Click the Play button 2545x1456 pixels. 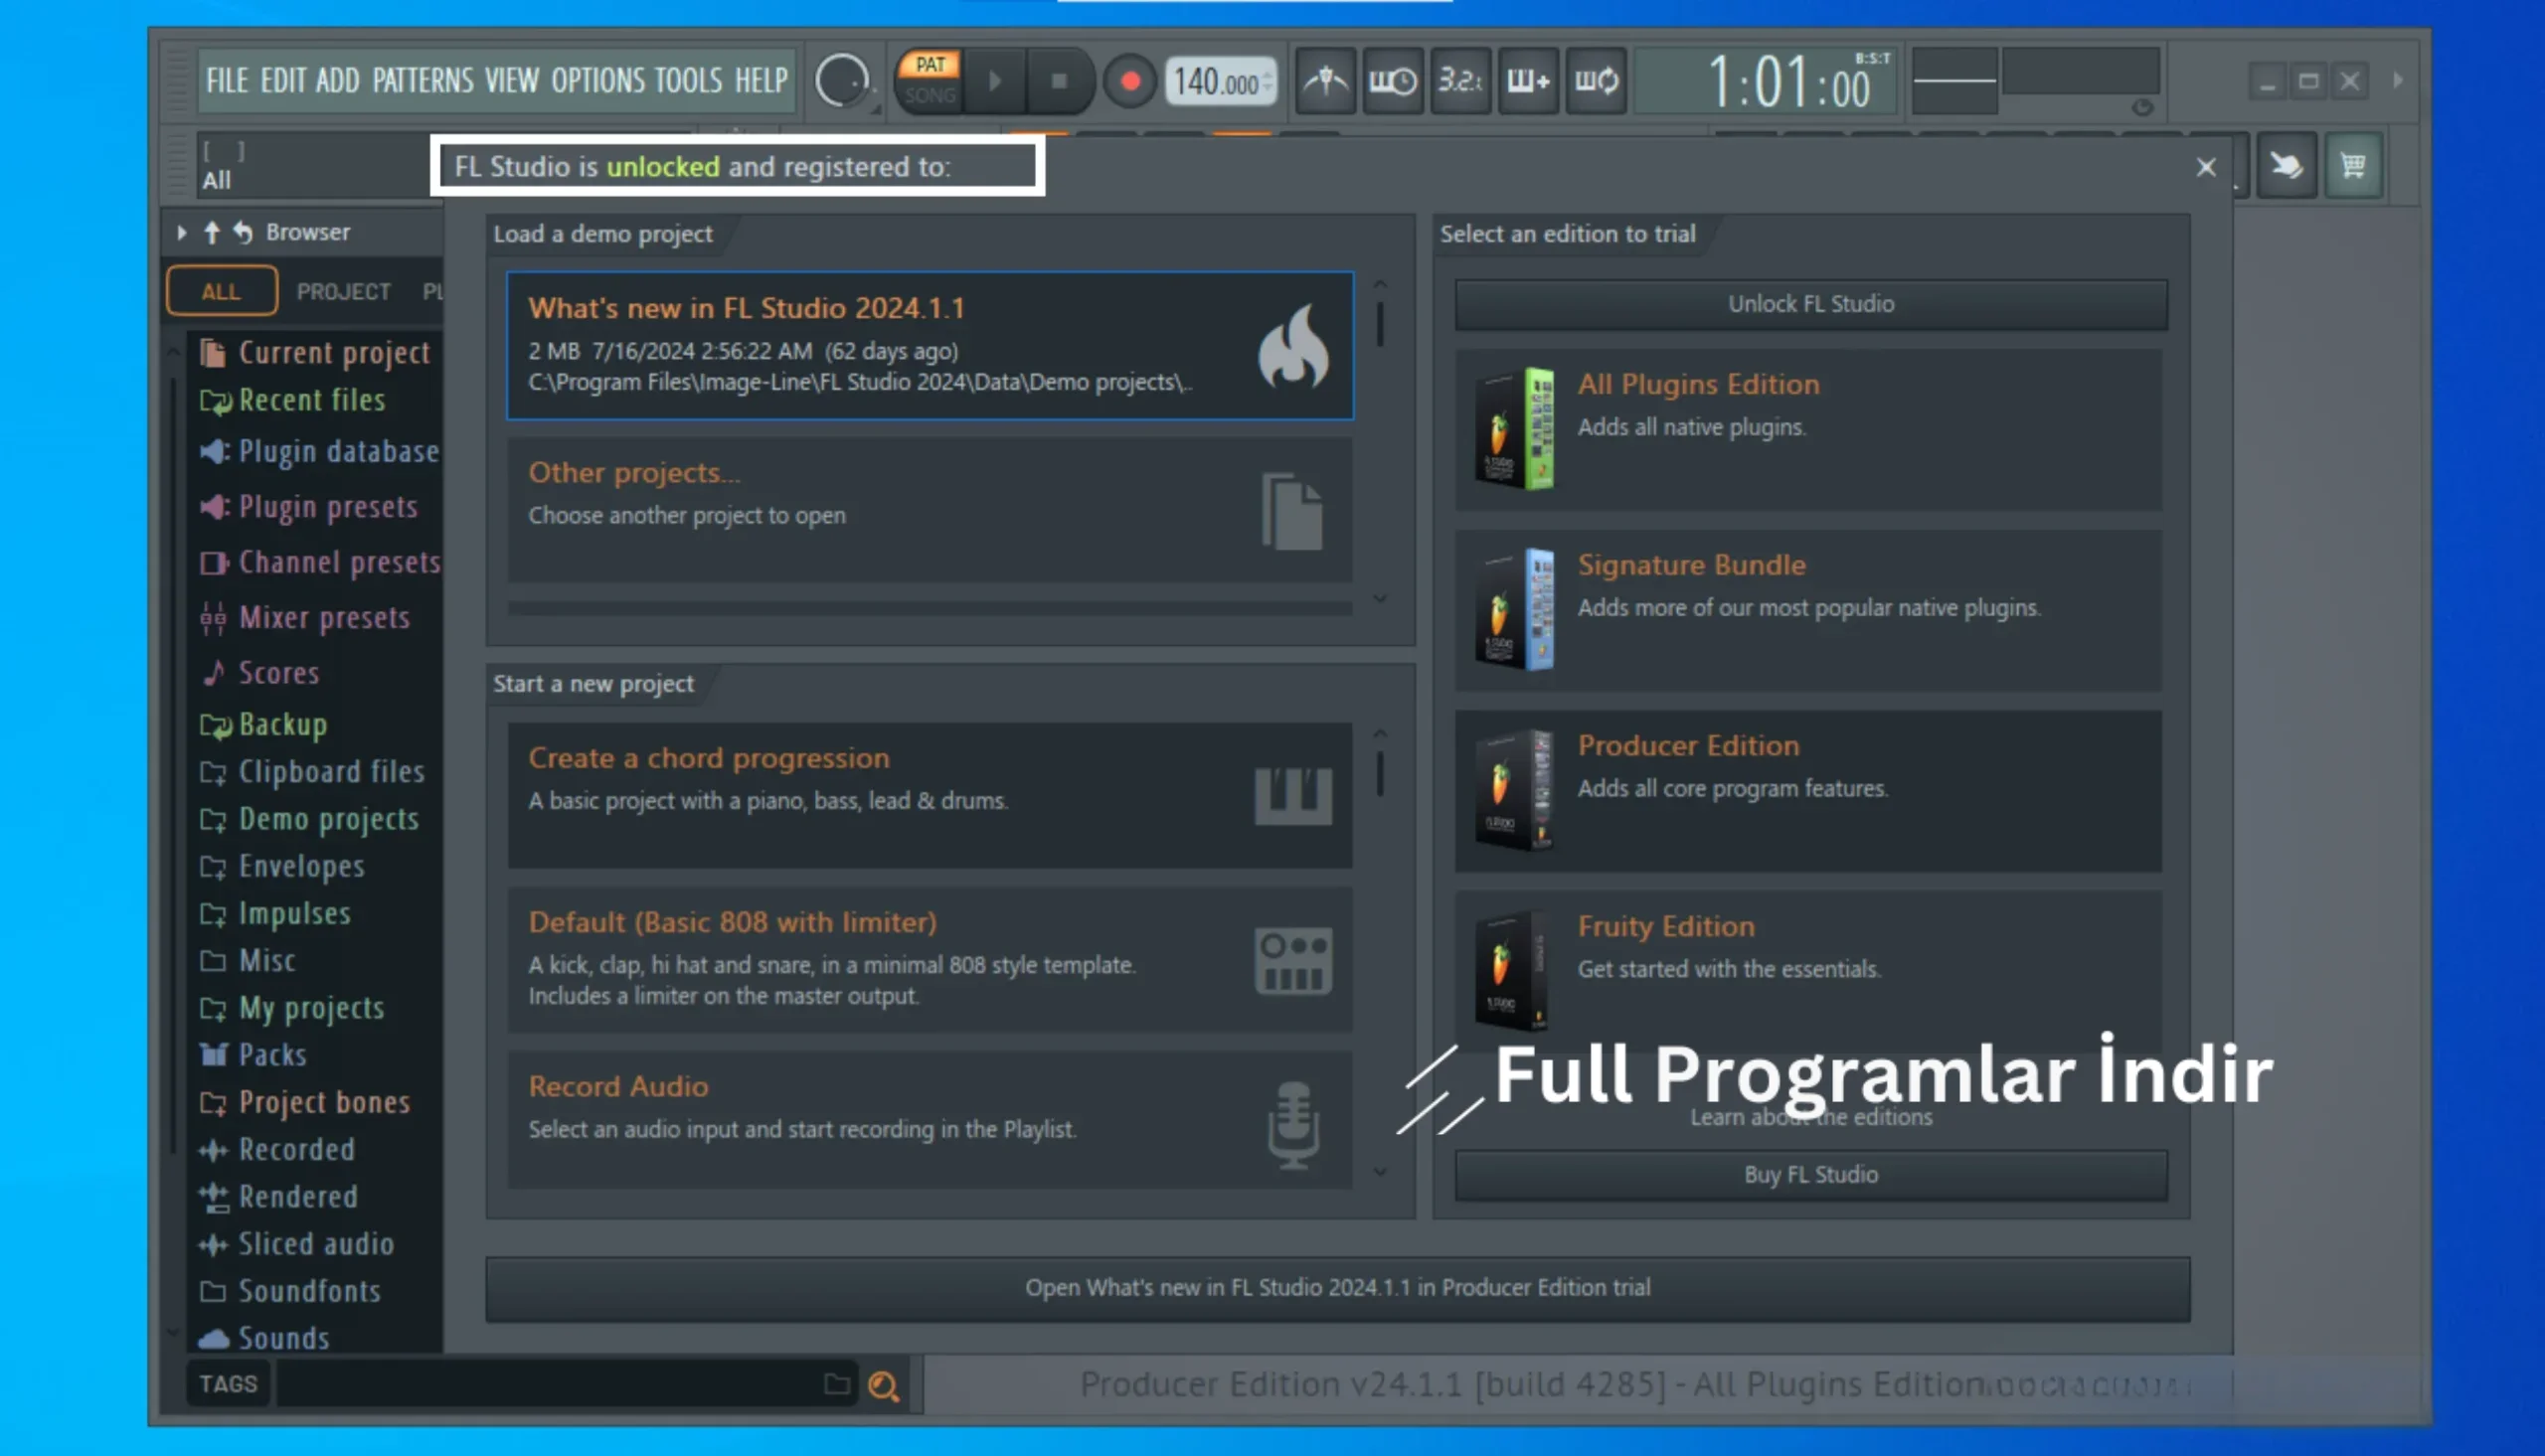click(994, 80)
